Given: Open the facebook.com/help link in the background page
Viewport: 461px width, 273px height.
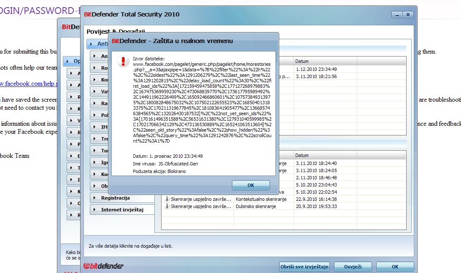Looking at the screenshot, I should (29, 84).
